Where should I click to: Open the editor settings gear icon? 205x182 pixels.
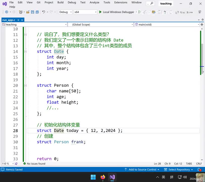(202, 20)
